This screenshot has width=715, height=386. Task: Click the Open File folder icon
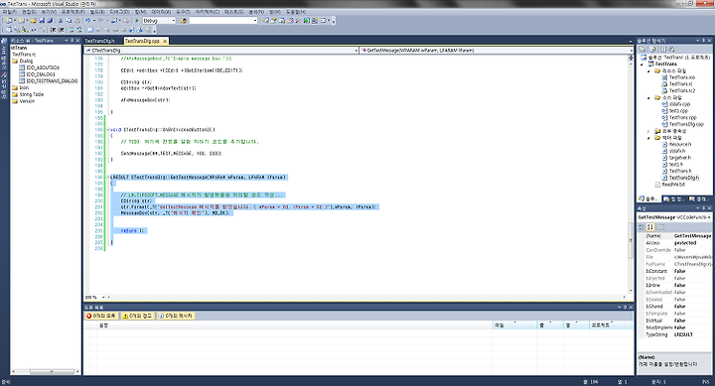[34, 21]
